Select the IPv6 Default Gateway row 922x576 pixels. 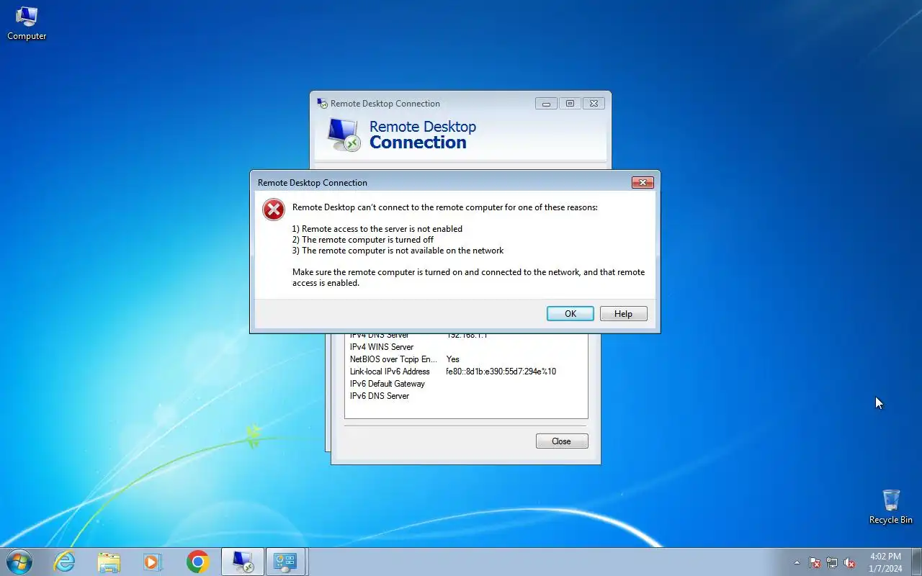466,384
